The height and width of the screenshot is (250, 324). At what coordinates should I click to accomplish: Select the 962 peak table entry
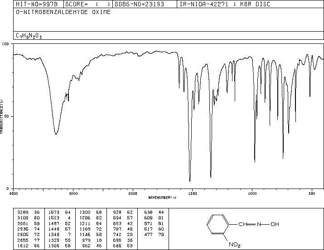(x=92, y=246)
